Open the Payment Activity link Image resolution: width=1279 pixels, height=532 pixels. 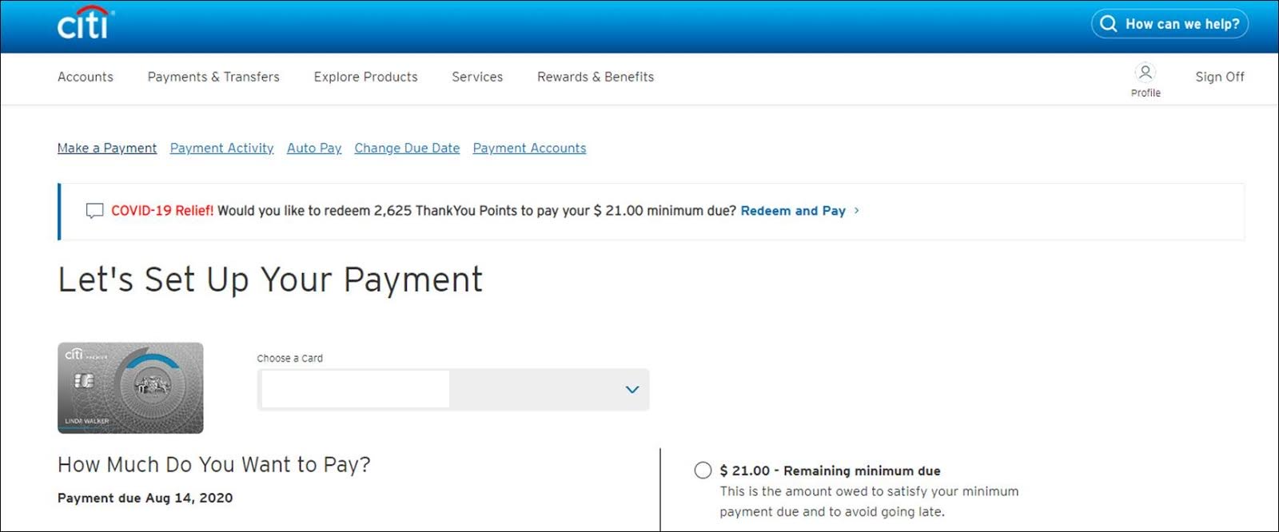[221, 148]
